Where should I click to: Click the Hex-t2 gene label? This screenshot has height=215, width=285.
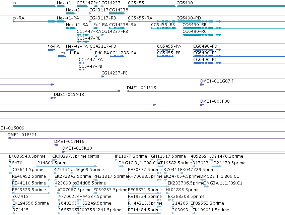[73, 10]
